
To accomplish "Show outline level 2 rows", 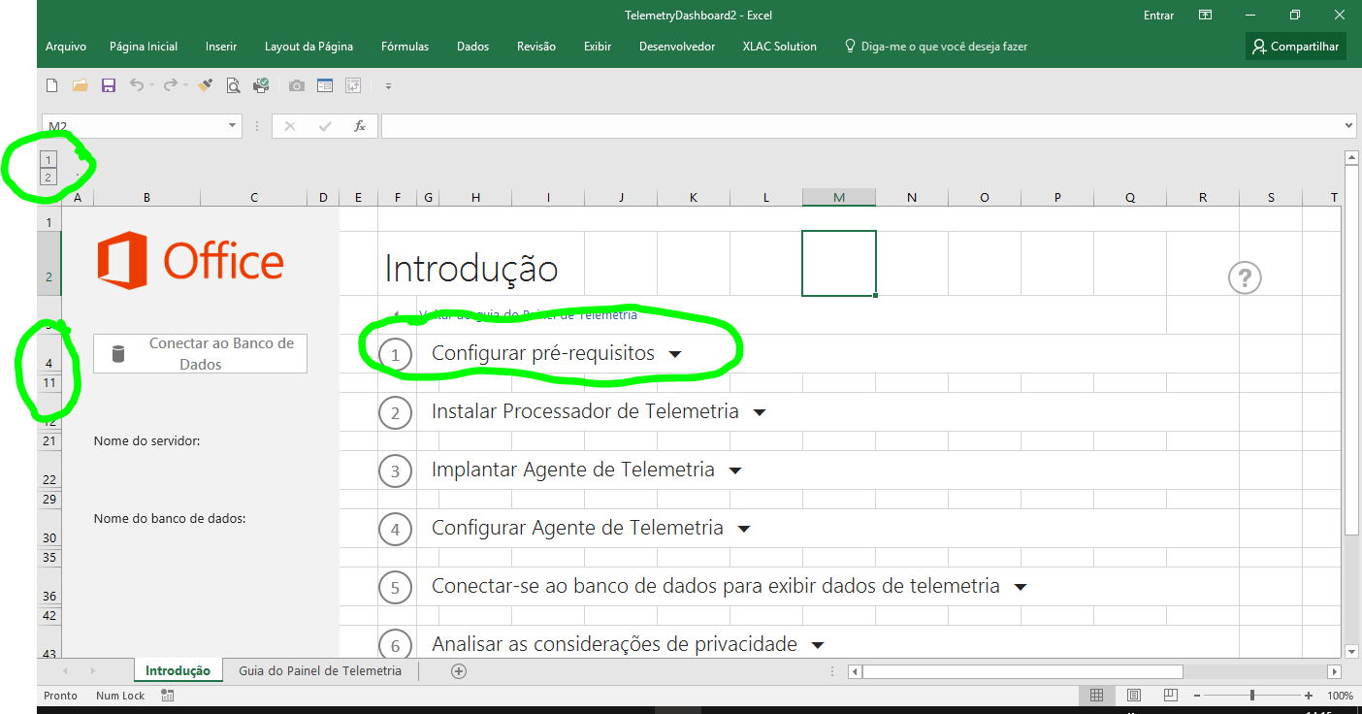I will (49, 177).
